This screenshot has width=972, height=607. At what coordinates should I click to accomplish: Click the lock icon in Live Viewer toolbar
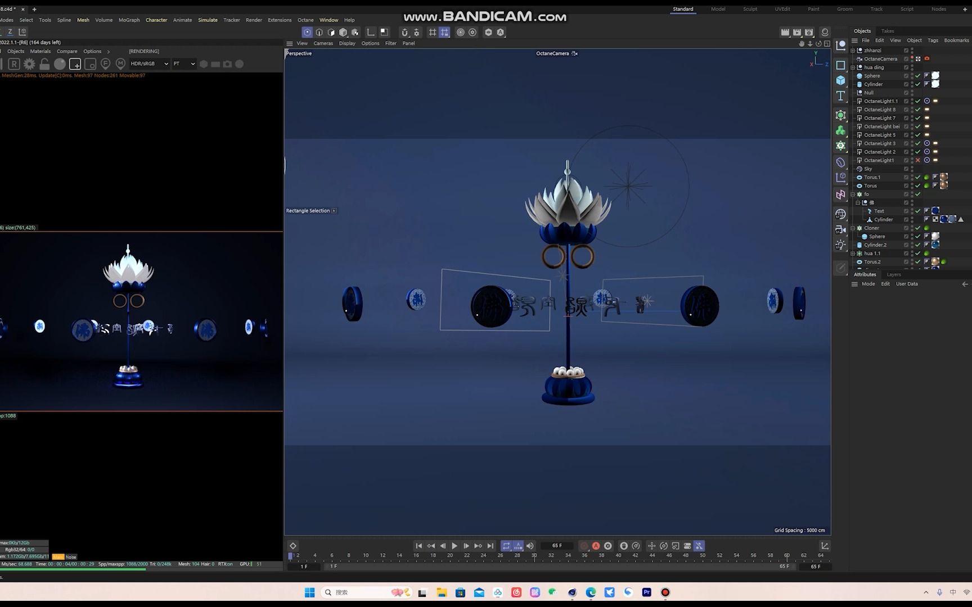(x=44, y=64)
